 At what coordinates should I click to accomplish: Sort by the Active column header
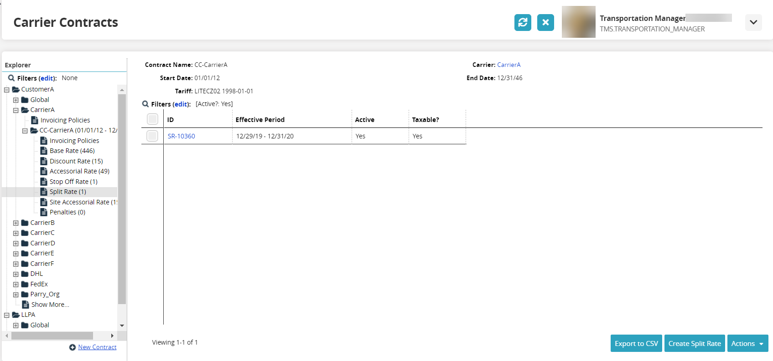click(x=365, y=120)
